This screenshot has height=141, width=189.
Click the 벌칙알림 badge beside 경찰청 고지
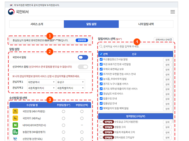108,127
